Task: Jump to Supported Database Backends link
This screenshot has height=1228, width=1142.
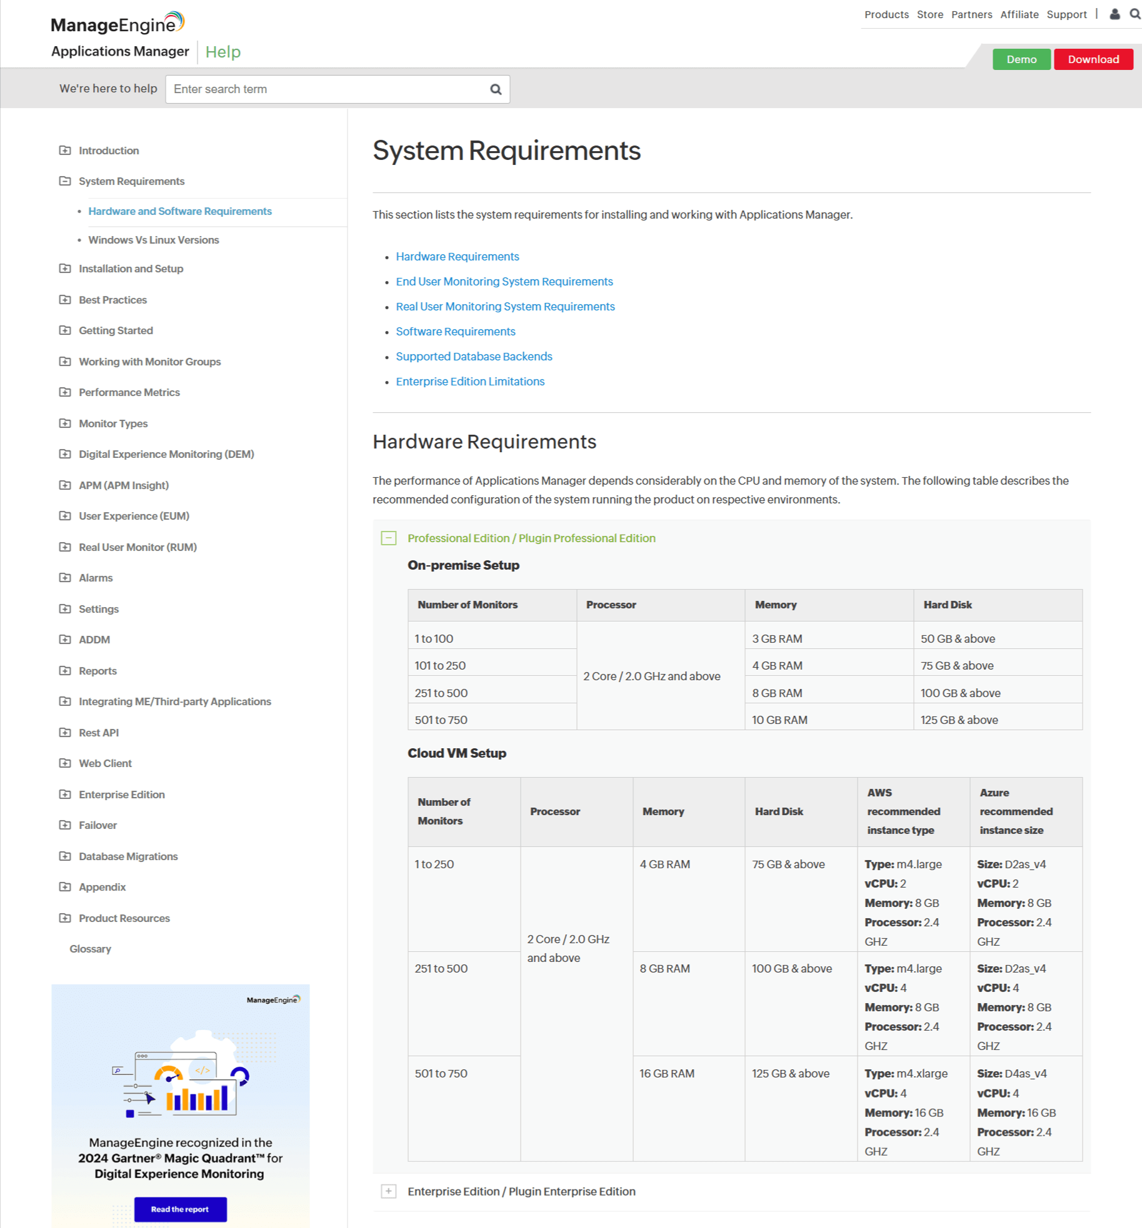Action: 474,357
